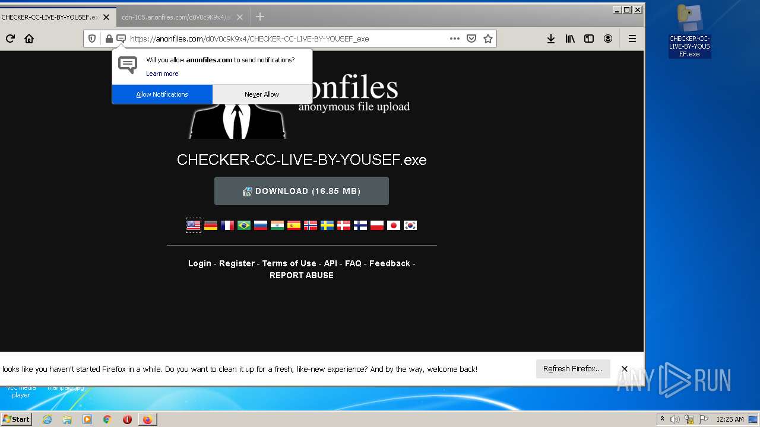Select Japanese flag language
This screenshot has height=427, width=760.
pos(394,225)
